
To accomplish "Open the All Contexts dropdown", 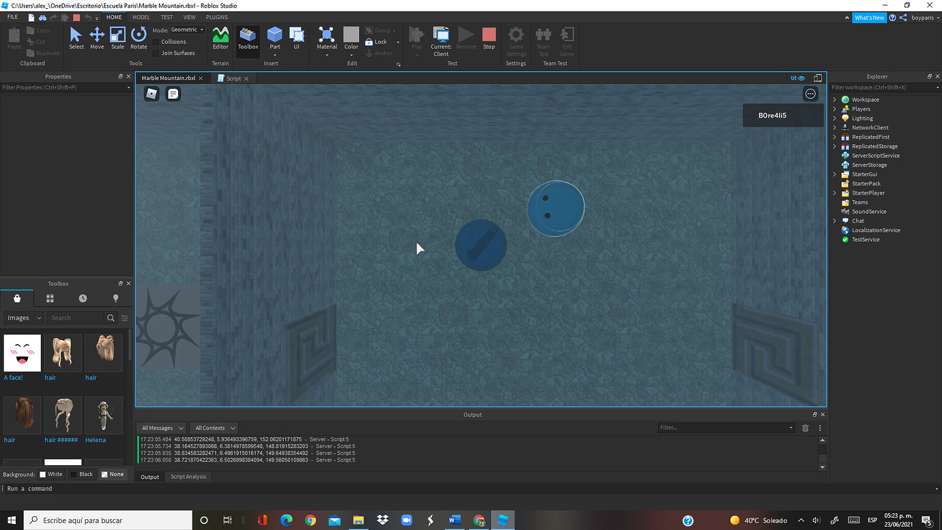I will coord(214,428).
